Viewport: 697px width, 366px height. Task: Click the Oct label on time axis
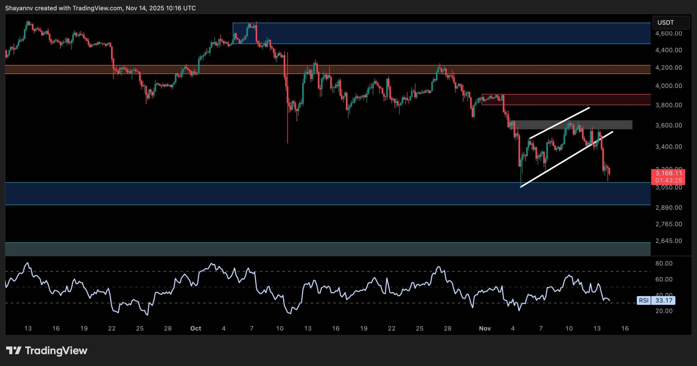coord(195,328)
